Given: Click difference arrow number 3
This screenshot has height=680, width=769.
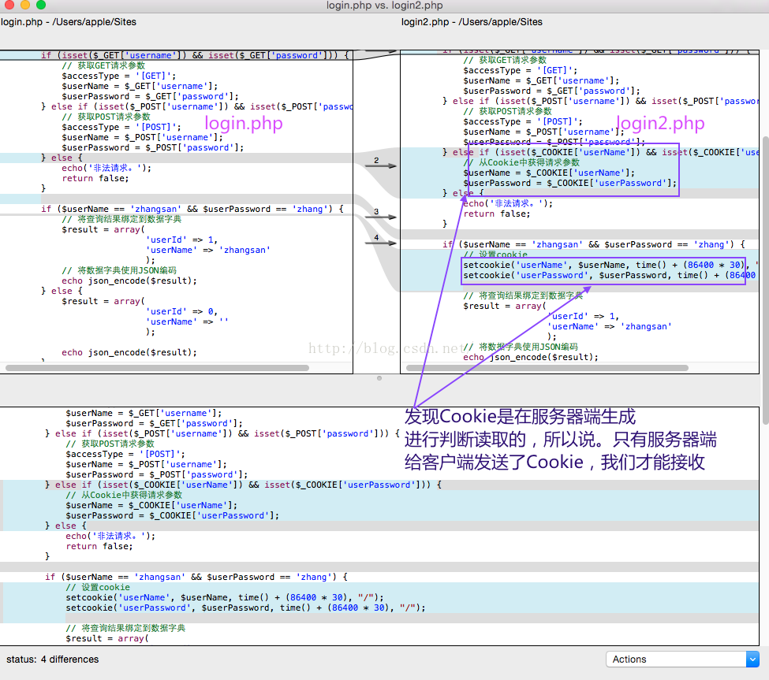Looking at the screenshot, I should [x=380, y=216].
